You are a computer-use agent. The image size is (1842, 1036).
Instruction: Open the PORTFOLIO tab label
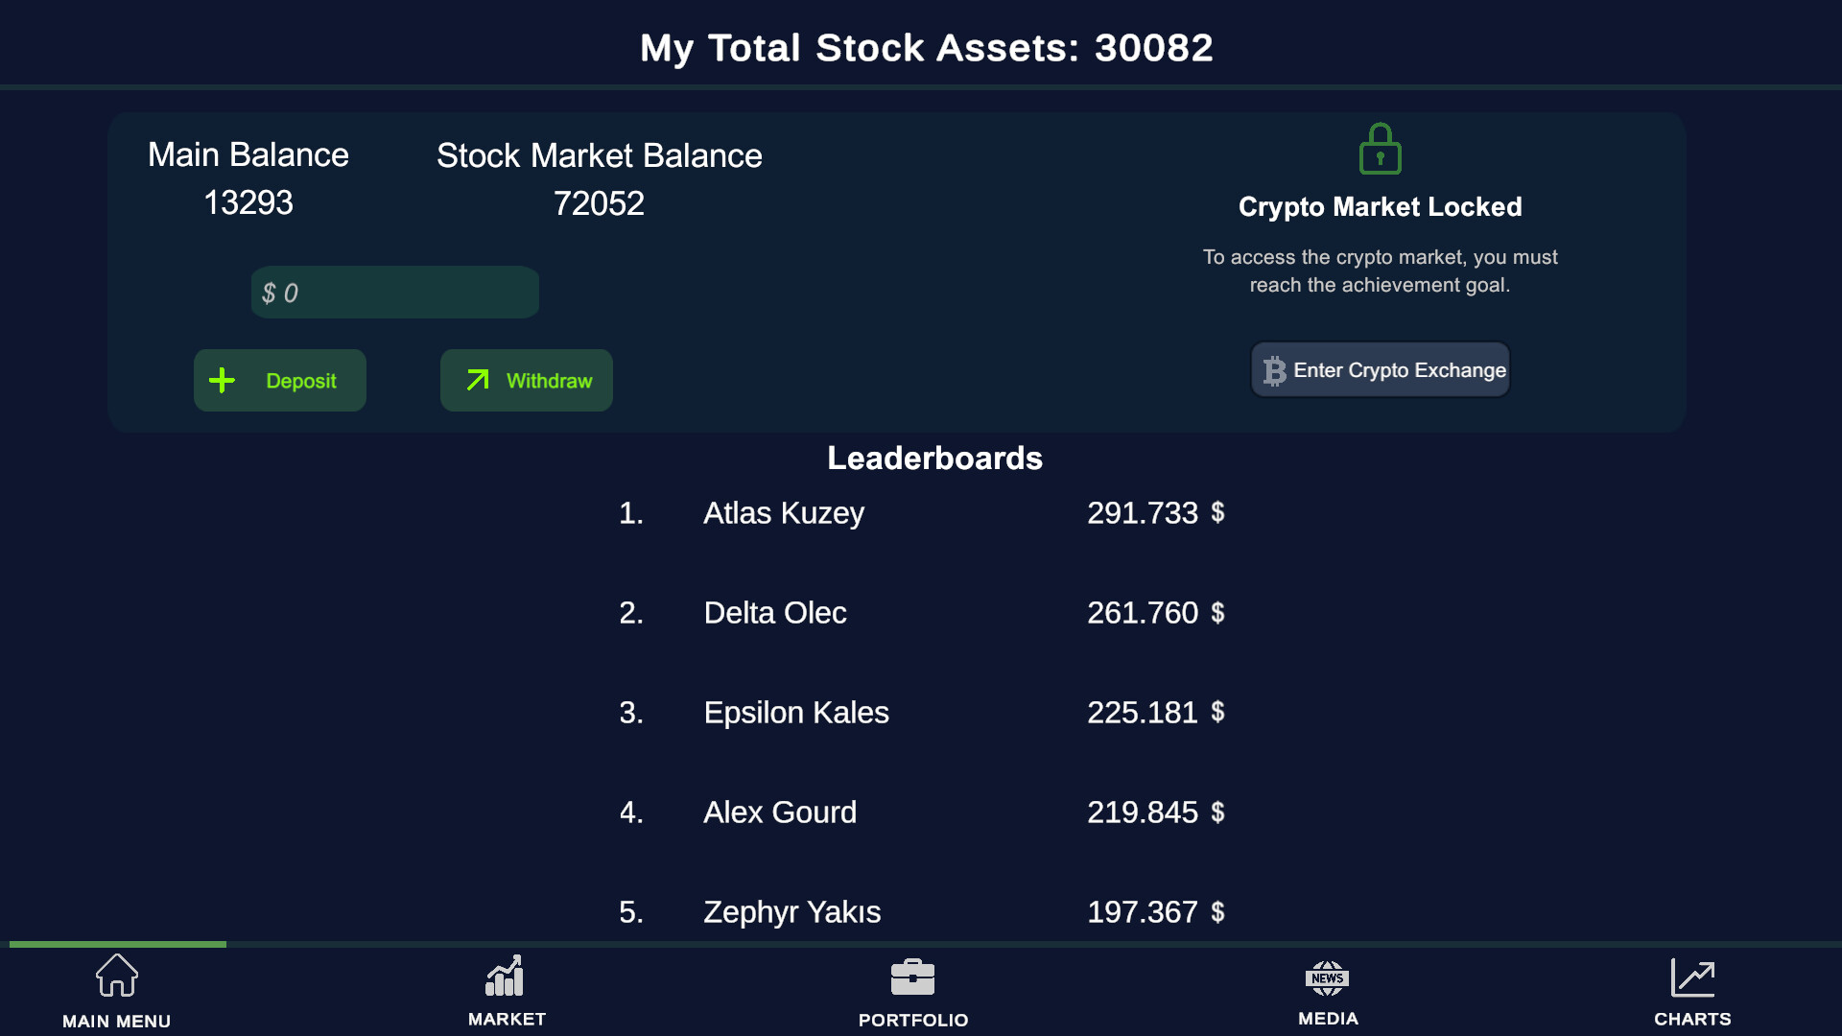[912, 1020]
